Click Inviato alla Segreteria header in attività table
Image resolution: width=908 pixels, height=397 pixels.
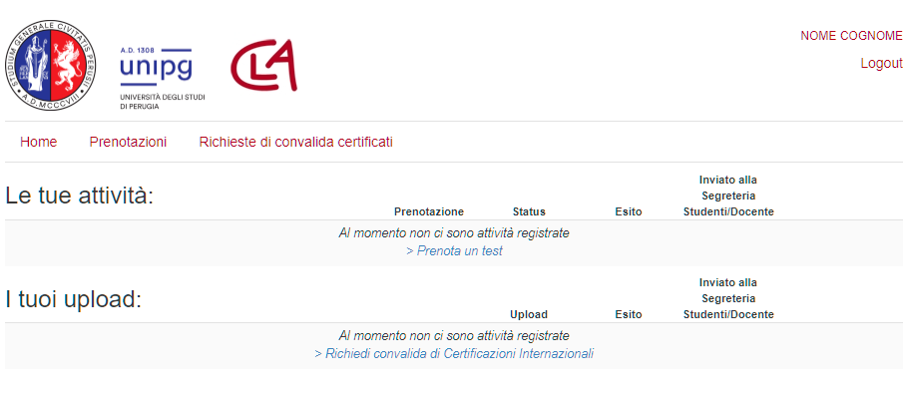(x=728, y=196)
